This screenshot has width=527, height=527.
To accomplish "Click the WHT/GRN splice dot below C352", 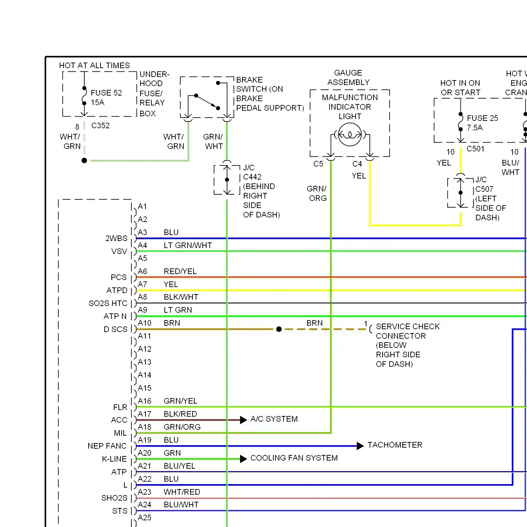I will point(84,161).
